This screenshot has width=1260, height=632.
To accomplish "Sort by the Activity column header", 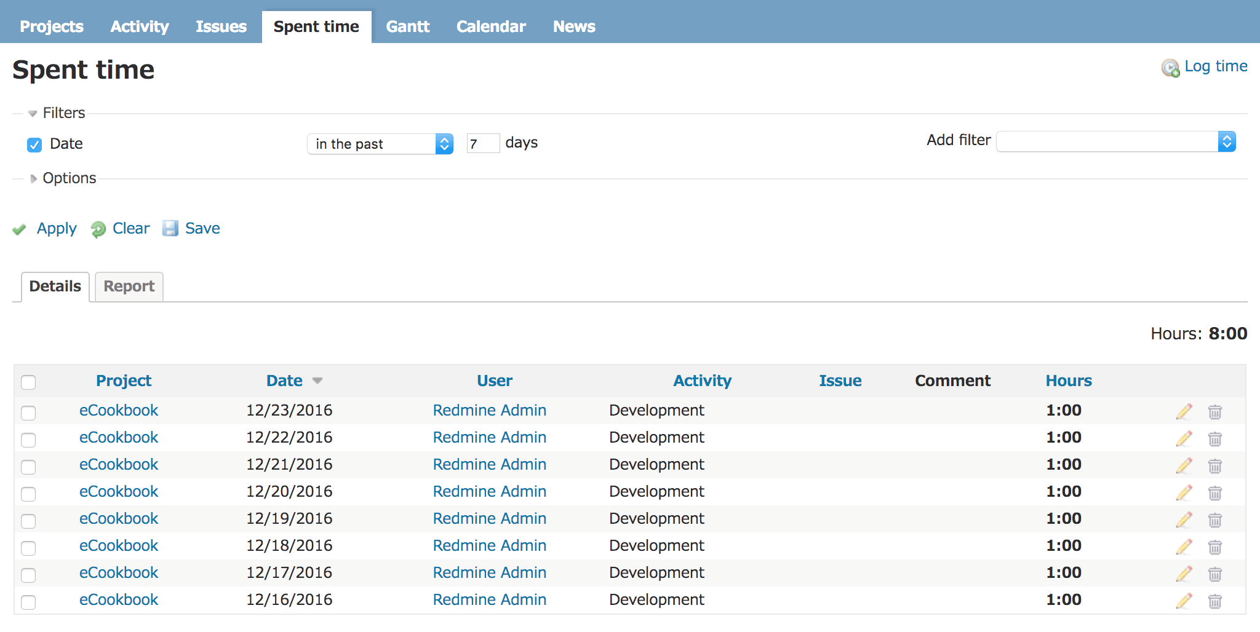I will tap(703, 381).
